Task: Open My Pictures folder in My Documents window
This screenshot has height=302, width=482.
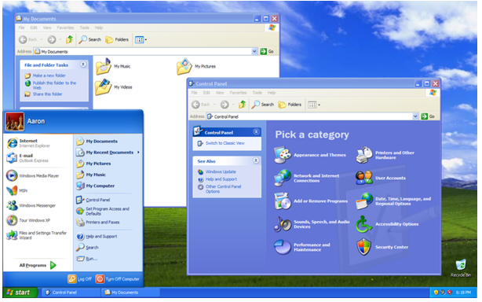Action: pos(196,66)
